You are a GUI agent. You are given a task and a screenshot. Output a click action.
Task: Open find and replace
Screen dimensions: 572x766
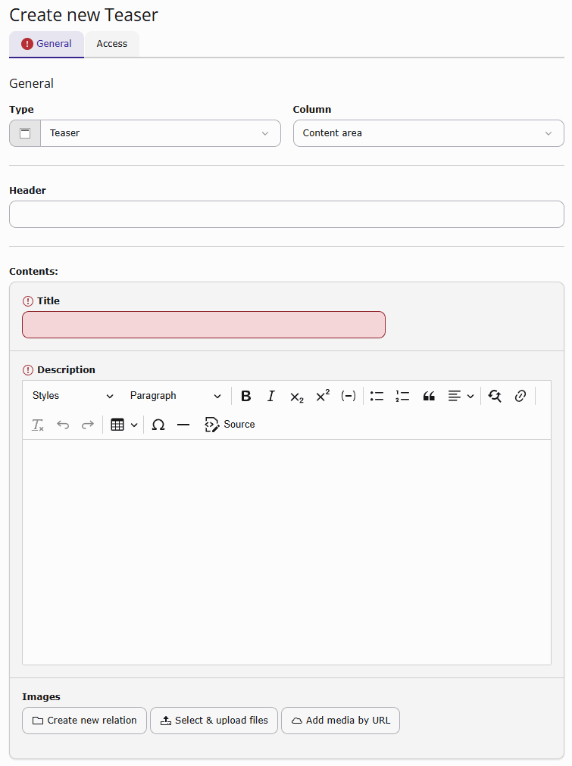point(495,396)
